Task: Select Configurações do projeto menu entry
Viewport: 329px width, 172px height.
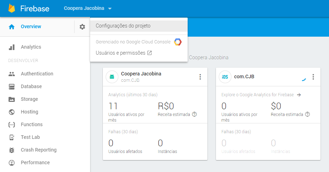Action: point(123,26)
